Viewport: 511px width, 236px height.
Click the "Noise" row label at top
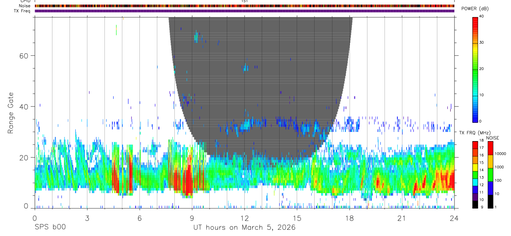25,6
